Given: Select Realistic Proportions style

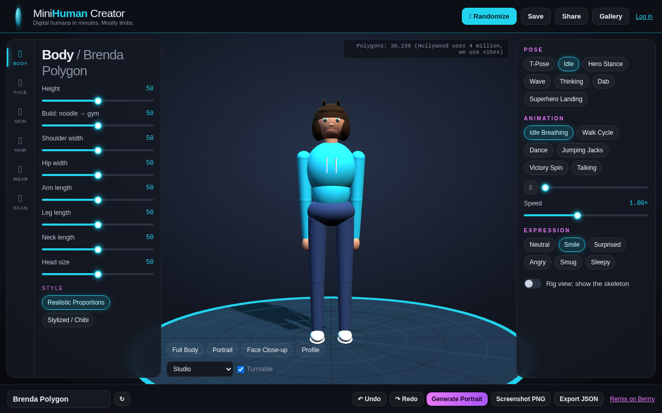Looking at the screenshot, I should click(76, 303).
